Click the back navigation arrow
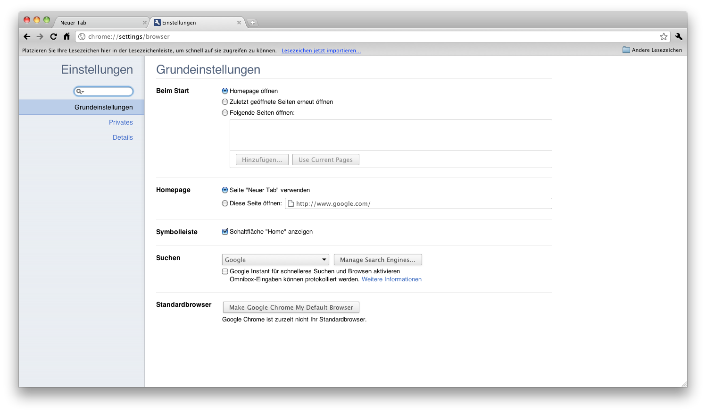The width and height of the screenshot is (706, 413). tap(27, 36)
